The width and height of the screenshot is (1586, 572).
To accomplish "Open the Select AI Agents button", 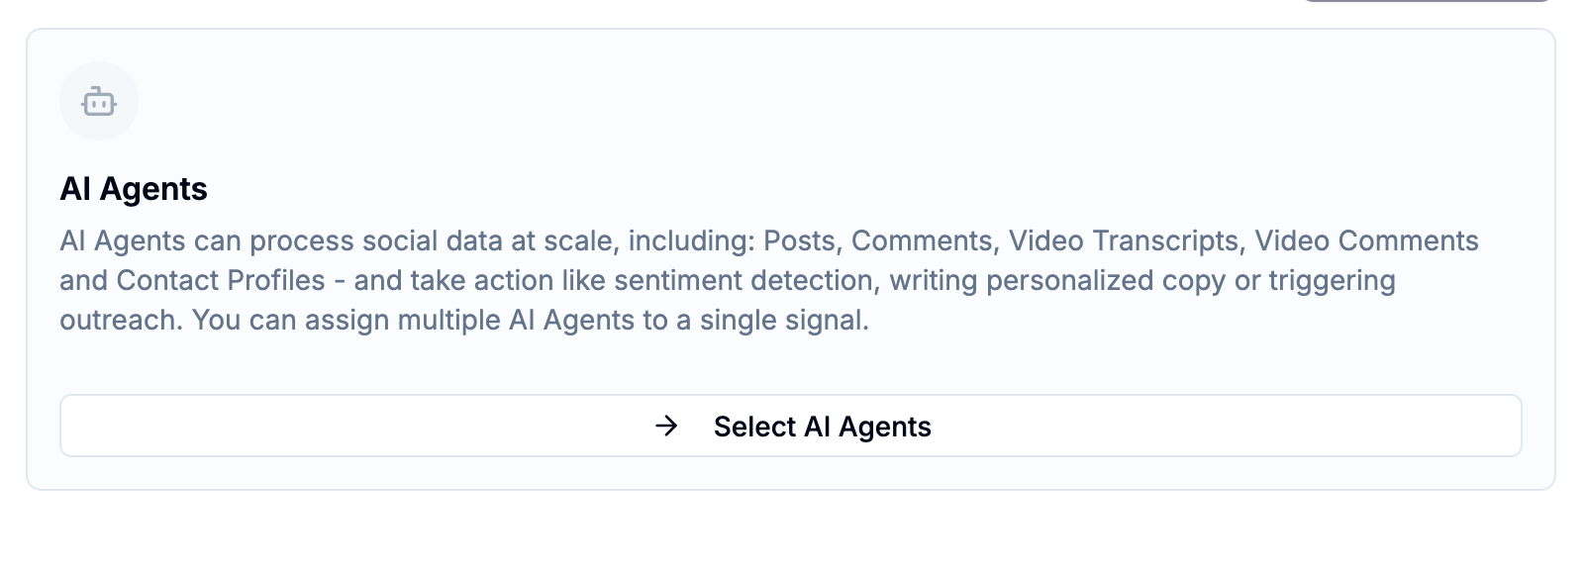I will coord(791,426).
